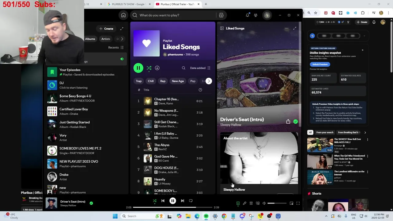Go to Spotify Home icon

123,15
